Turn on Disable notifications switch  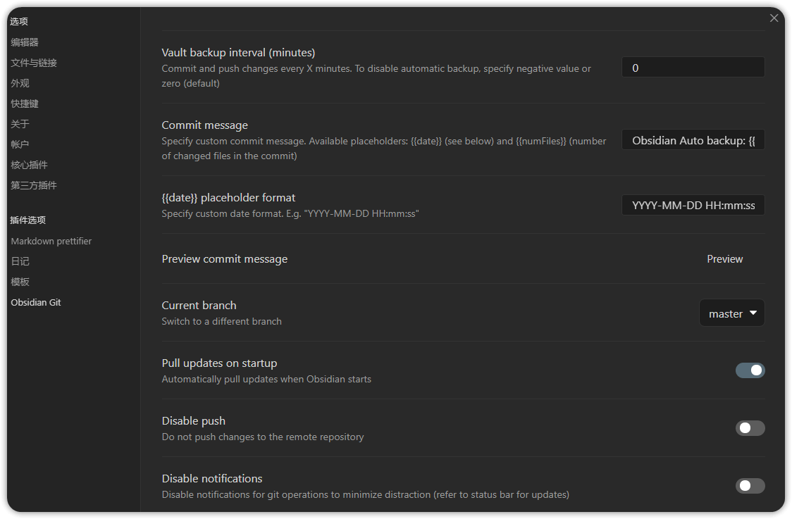coord(750,486)
